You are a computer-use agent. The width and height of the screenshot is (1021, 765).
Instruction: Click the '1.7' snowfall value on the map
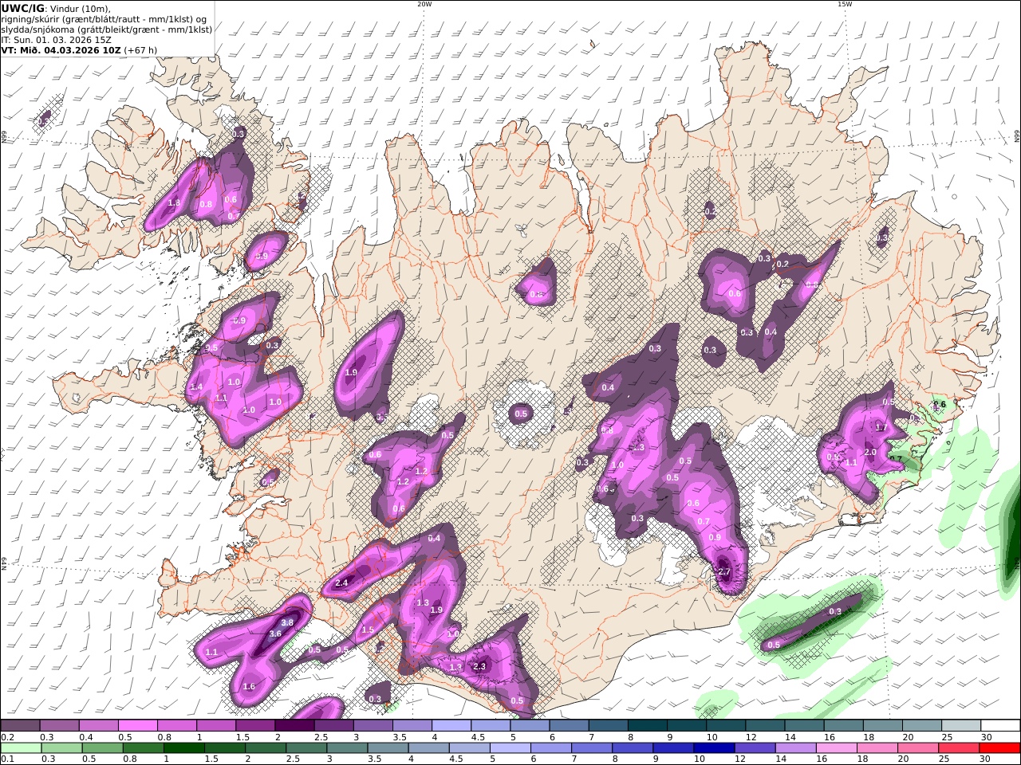coord(881,427)
